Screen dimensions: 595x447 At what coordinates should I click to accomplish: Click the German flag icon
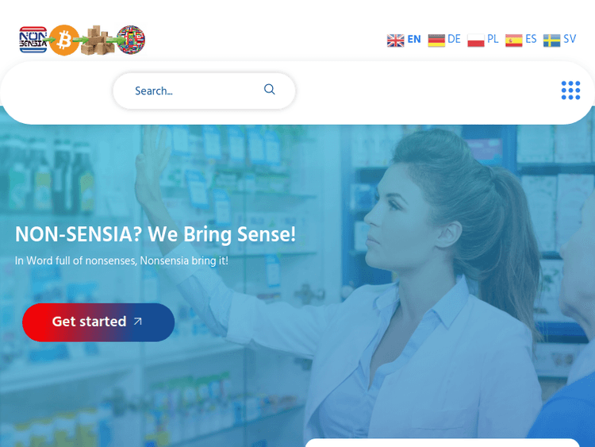coord(436,40)
